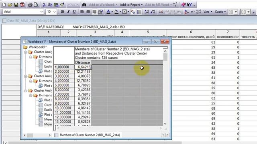The height and width of the screenshot is (144, 257).
Task: Click the increase decimal places icon
Action: click(147, 12)
